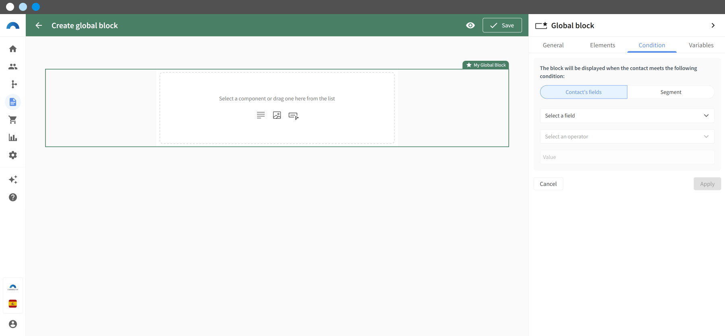Switch to the Condition tab
This screenshot has height=336, width=725.
click(x=652, y=45)
